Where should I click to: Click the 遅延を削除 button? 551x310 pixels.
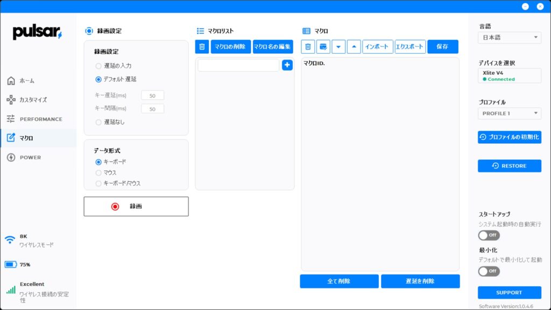pos(420,281)
